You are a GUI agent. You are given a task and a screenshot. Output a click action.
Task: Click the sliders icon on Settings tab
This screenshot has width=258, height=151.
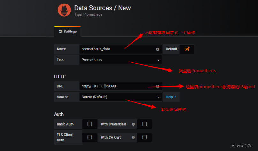[x=60, y=32]
